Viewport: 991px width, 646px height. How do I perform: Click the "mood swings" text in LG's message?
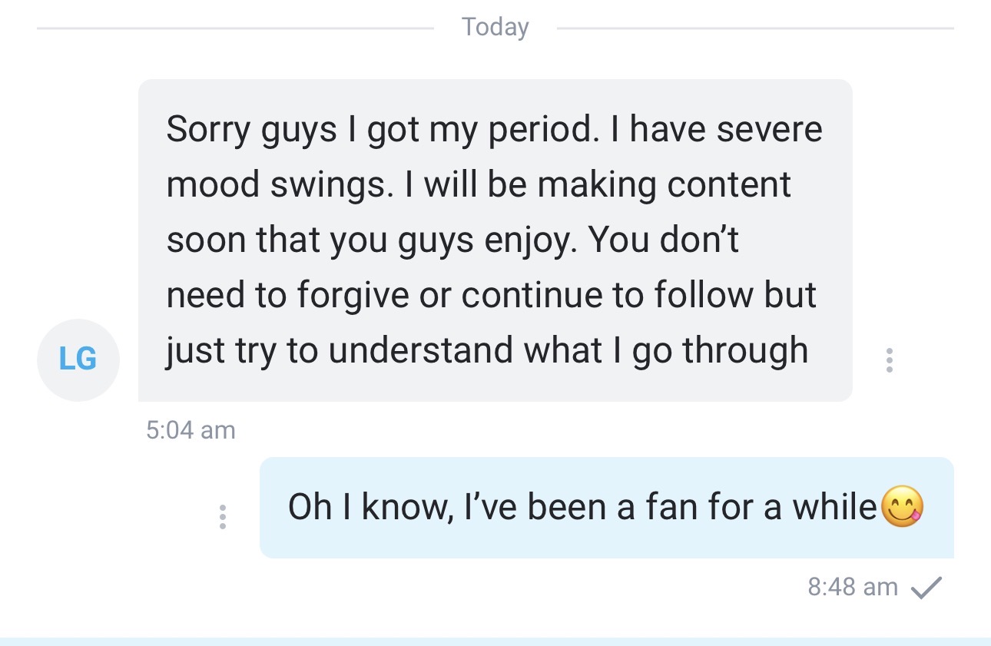(276, 185)
